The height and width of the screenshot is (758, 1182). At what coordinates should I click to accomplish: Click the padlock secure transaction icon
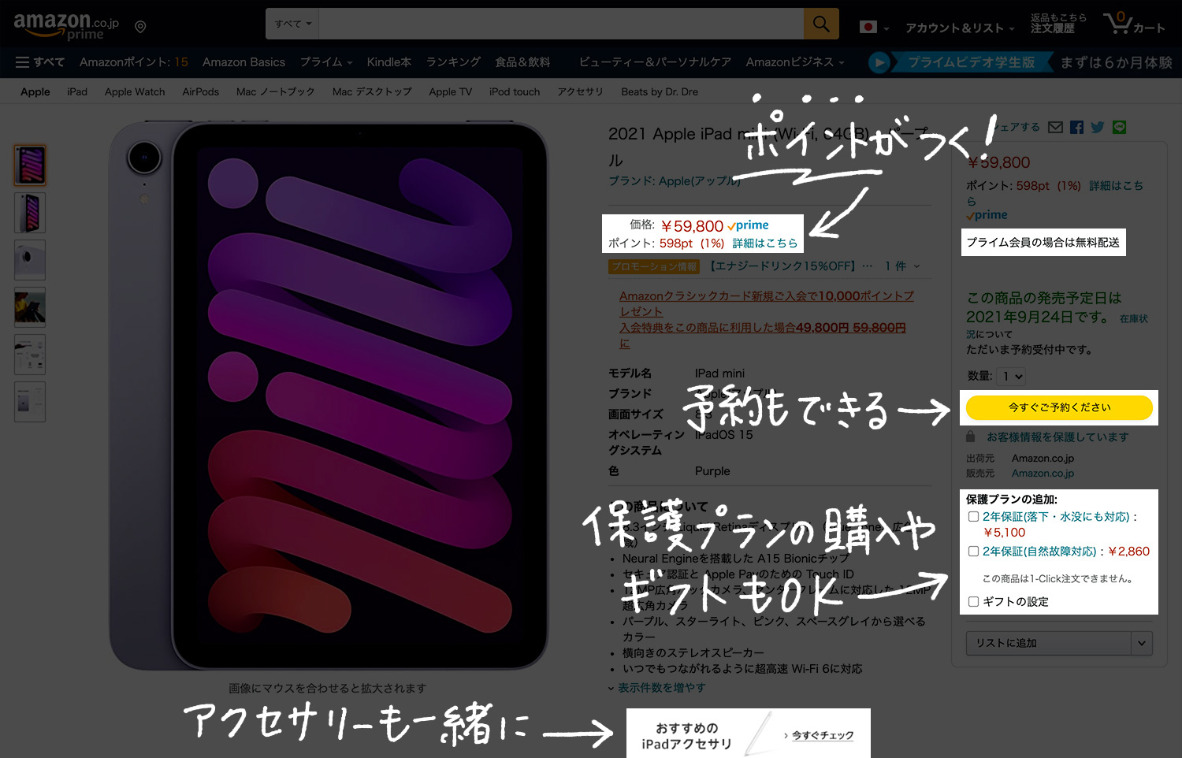coord(971,436)
